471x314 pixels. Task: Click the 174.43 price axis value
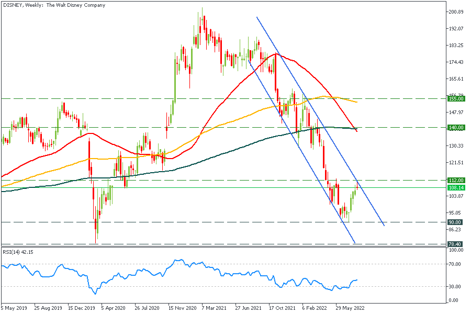click(x=457, y=62)
